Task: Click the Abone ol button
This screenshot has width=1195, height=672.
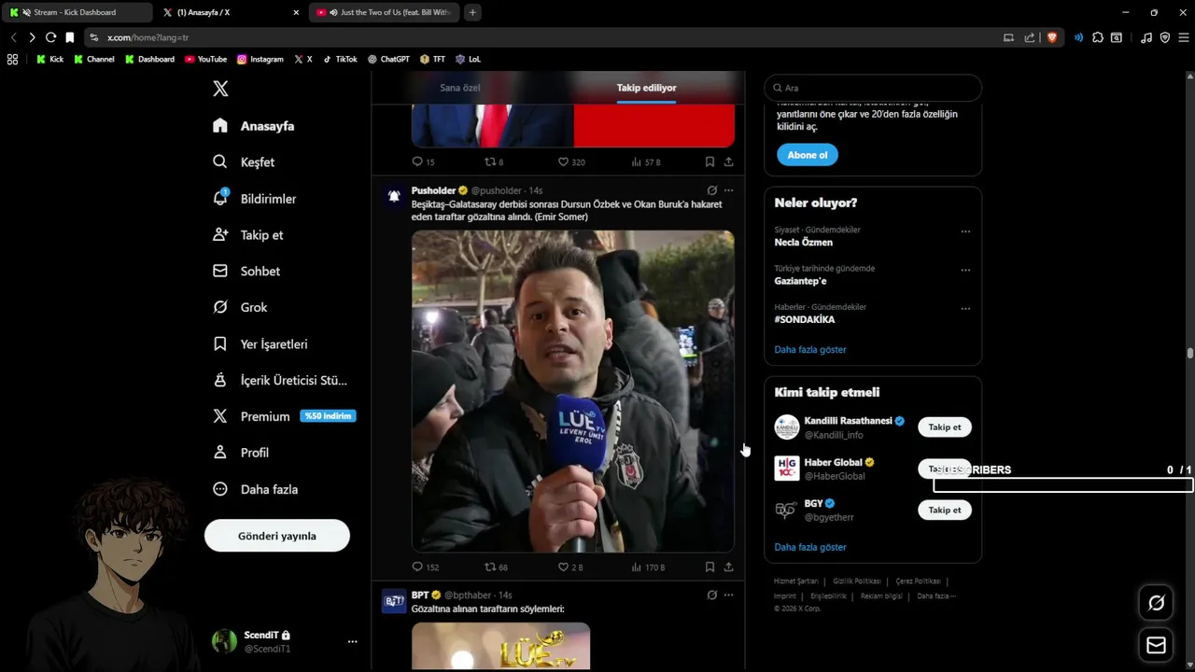Action: coord(807,155)
